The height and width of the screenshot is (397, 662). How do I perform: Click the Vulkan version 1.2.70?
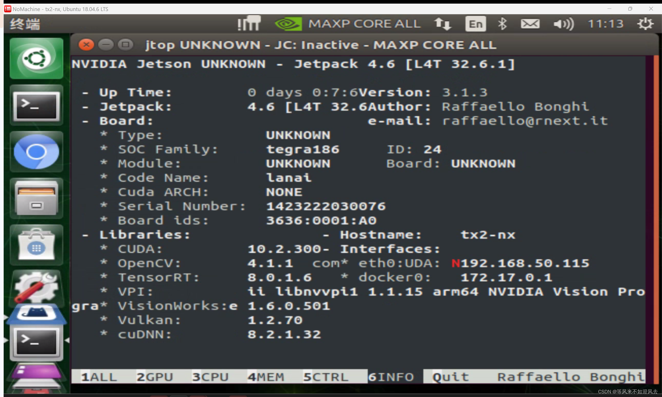tap(275, 320)
